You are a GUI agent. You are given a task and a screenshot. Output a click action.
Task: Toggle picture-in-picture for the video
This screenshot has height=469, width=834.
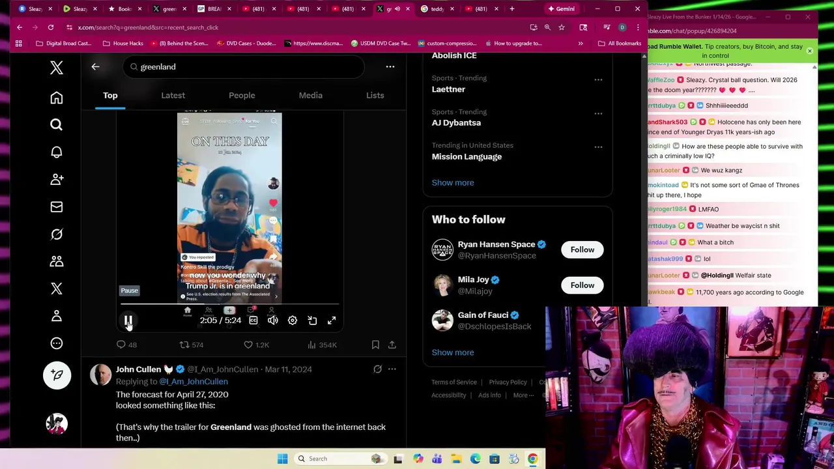click(312, 320)
